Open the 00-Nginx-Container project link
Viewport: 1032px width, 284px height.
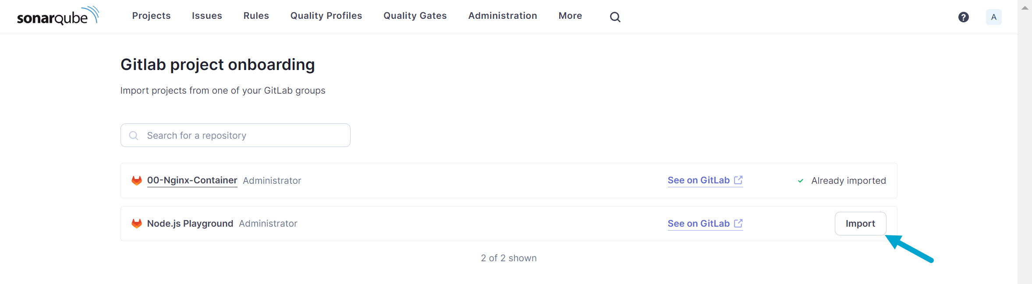click(x=192, y=180)
